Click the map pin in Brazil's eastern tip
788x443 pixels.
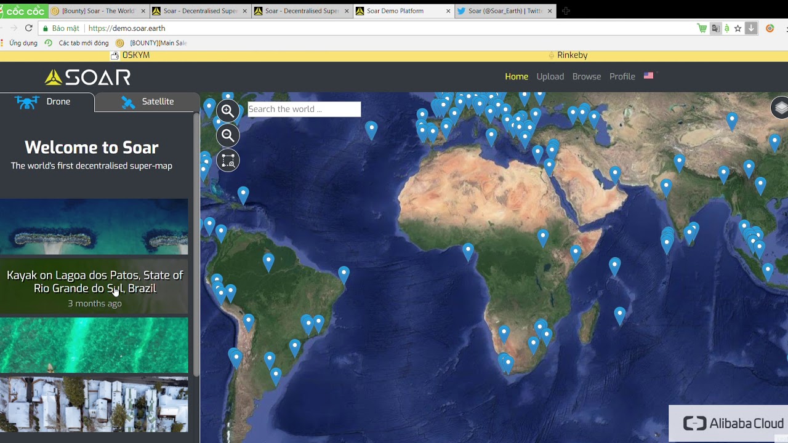(344, 274)
